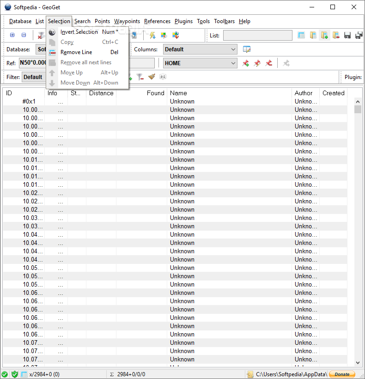Click the edit reference pin with pencil
365x379 pixels.
pyautogui.click(x=257, y=63)
